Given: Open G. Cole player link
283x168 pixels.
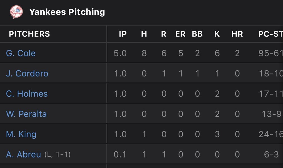Looking at the screenshot, I should click(x=21, y=53).
